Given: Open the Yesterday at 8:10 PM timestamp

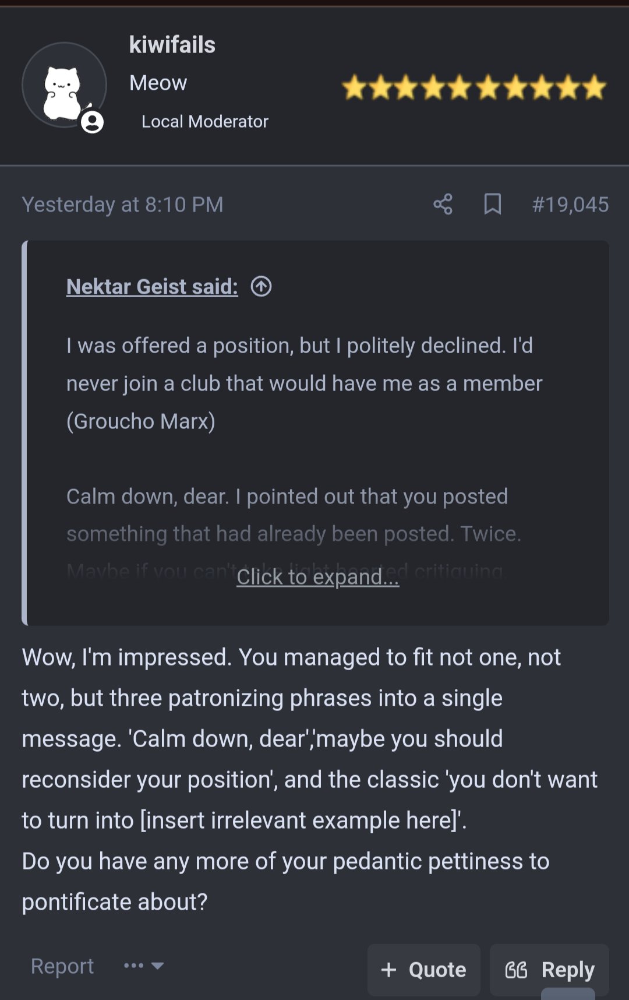Looking at the screenshot, I should pyautogui.click(x=122, y=205).
